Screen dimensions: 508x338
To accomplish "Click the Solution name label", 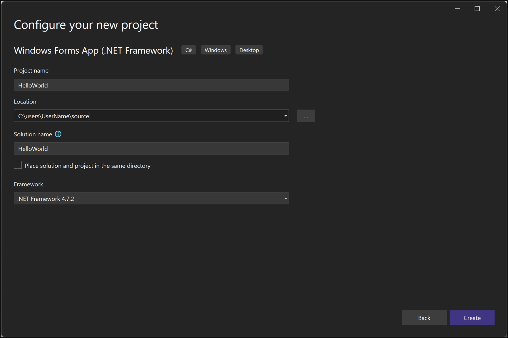I will (x=33, y=134).
